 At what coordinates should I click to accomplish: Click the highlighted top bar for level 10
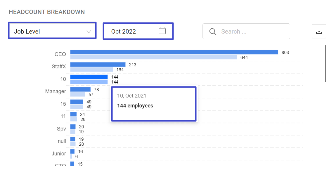[x=89, y=77]
